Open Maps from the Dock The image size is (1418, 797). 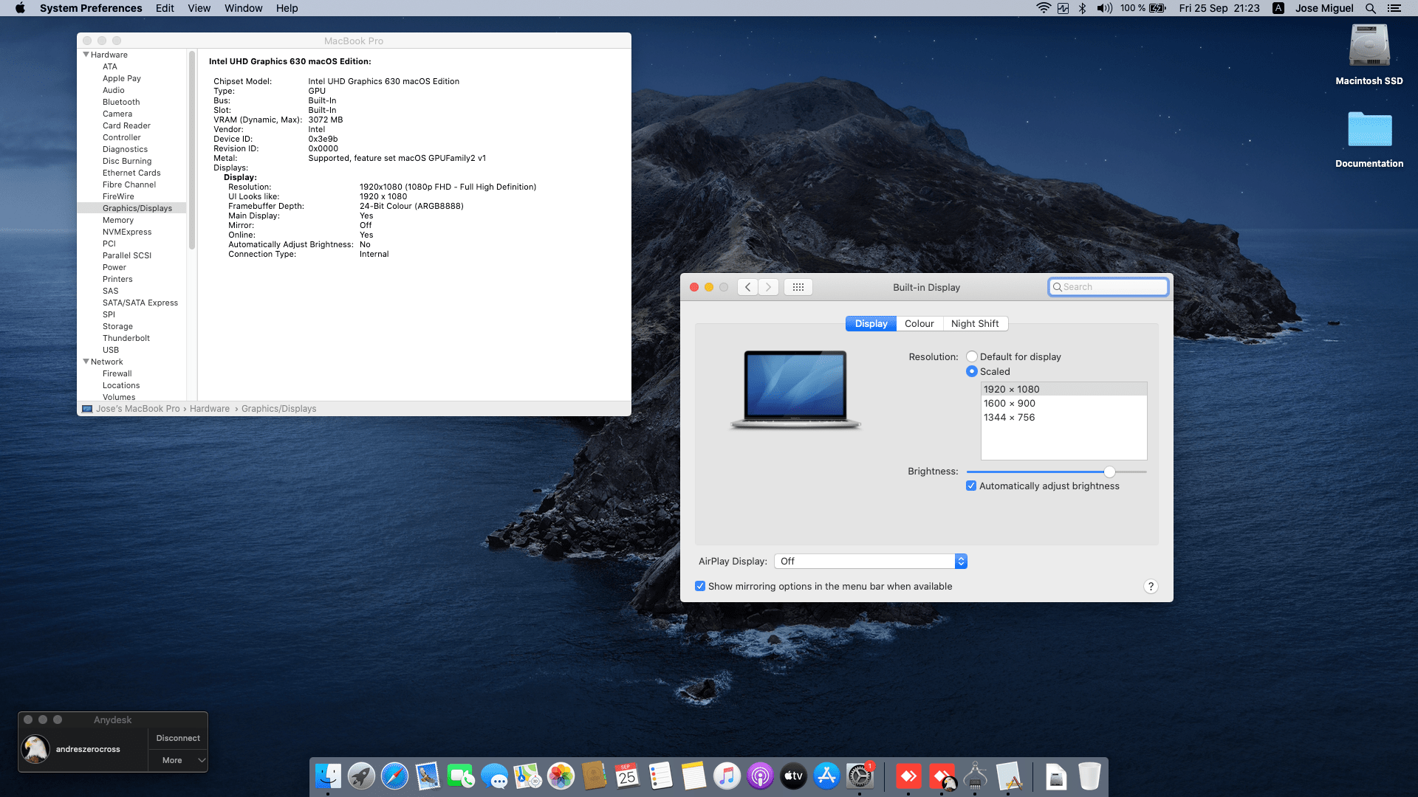click(x=527, y=776)
